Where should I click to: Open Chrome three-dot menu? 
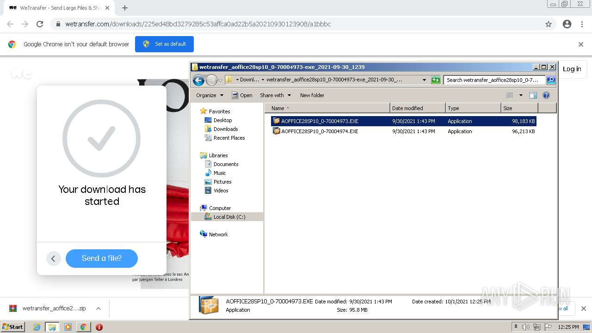[582, 24]
